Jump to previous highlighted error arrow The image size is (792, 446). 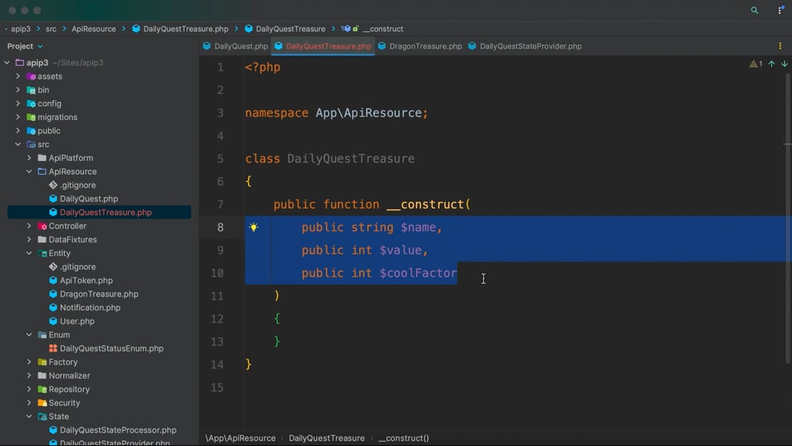(x=771, y=64)
